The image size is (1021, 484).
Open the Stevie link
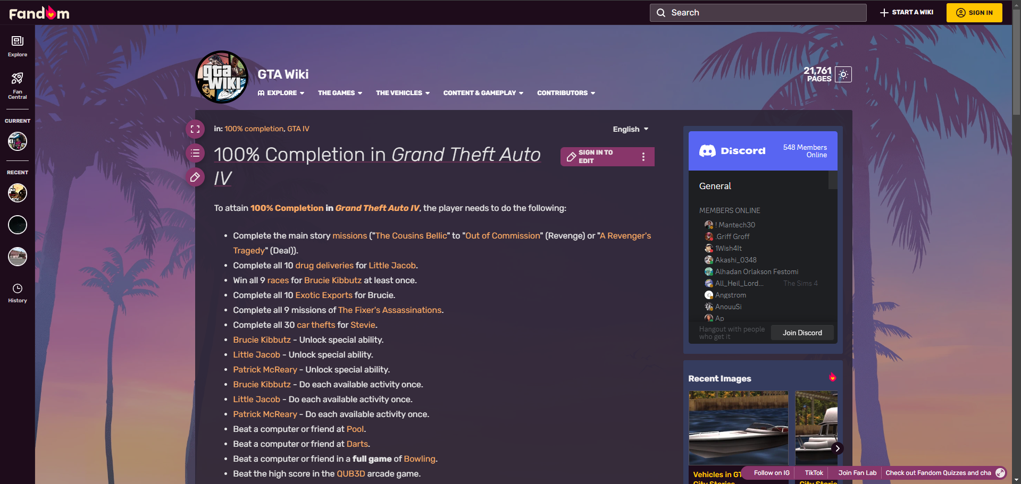(363, 325)
